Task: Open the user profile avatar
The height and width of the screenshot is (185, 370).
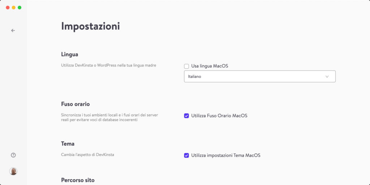Action: (13, 171)
